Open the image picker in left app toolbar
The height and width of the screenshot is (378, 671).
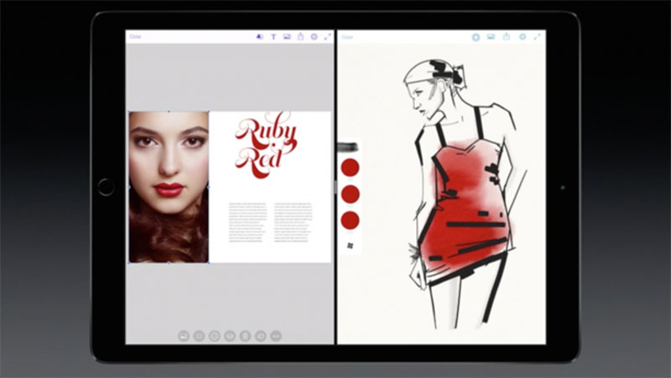[x=287, y=37]
